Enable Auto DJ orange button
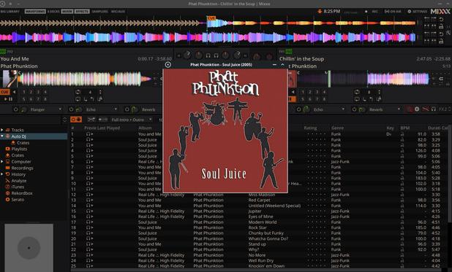 76,120
